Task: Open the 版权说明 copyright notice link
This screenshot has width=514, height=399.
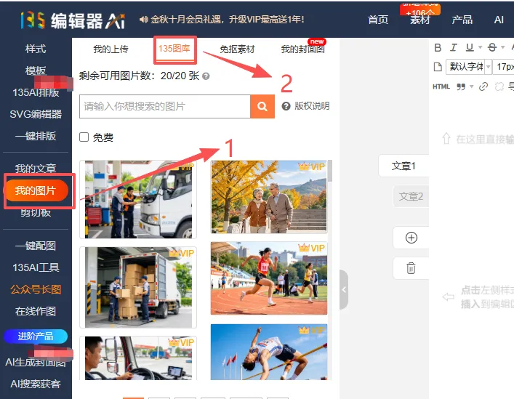Action: click(312, 106)
